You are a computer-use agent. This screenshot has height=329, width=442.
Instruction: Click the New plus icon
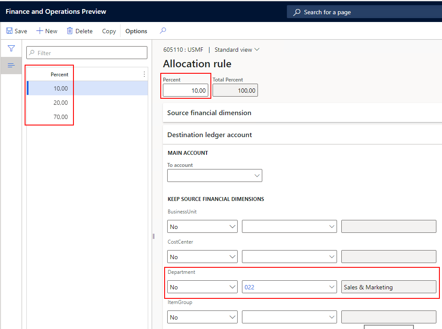(x=40, y=31)
